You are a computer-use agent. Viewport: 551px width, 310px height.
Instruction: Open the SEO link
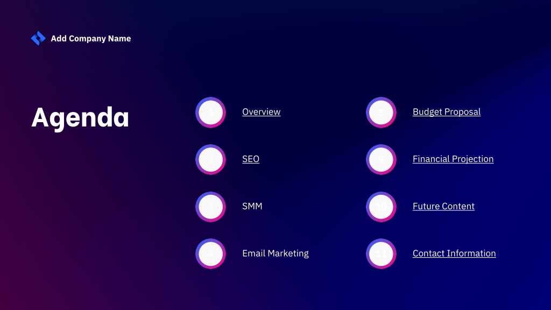pyautogui.click(x=251, y=159)
